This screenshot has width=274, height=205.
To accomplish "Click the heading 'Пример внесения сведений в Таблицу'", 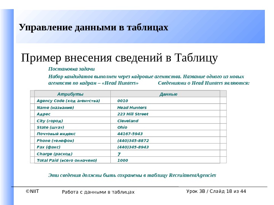I will tap(119, 58).
